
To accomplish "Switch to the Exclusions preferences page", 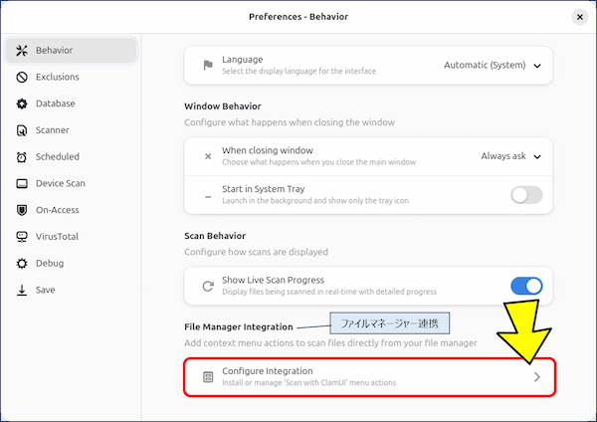I will pos(71,77).
